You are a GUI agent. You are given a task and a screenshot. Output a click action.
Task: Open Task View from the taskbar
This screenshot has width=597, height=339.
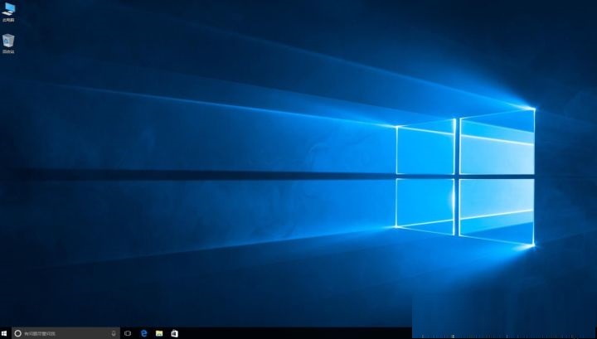(128, 332)
